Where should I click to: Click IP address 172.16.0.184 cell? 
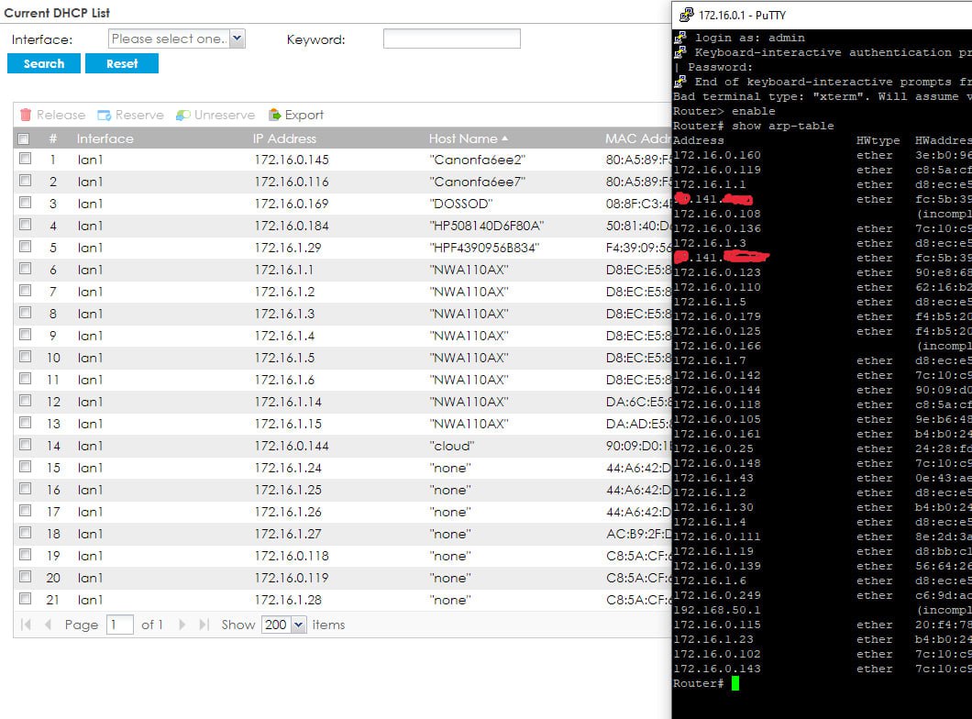(292, 226)
